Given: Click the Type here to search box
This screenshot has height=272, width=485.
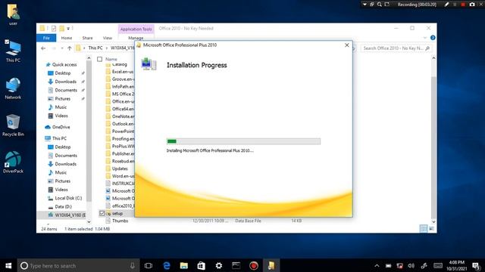Looking at the screenshot, I should pyautogui.click(x=78, y=265).
